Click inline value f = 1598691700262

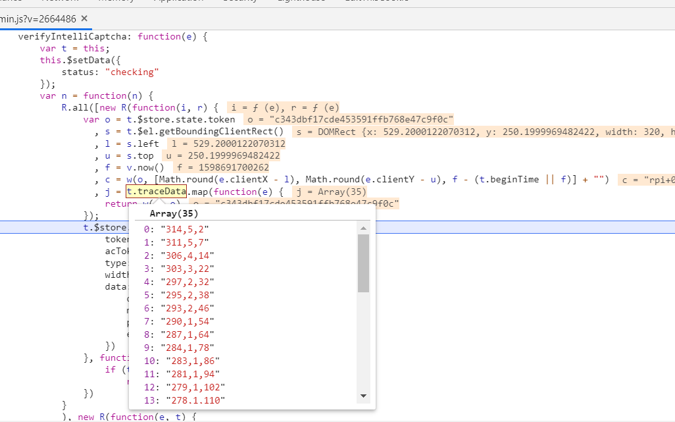pyautogui.click(x=221, y=167)
